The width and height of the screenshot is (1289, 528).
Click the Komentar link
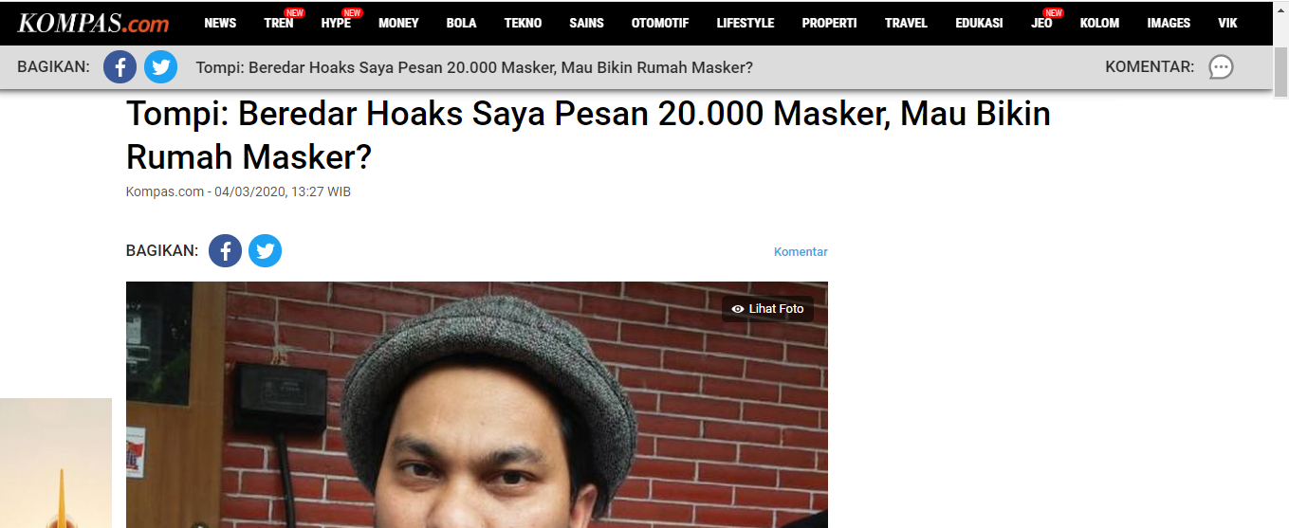pyautogui.click(x=801, y=252)
